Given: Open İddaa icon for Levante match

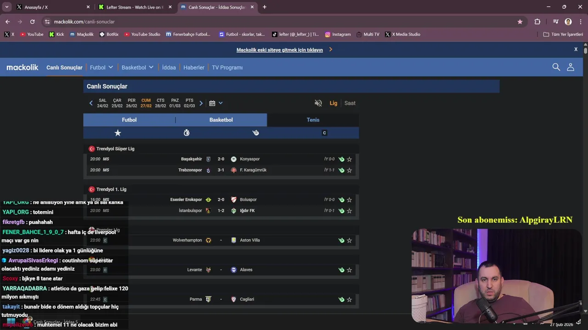Looking at the screenshot, I should [x=341, y=270].
